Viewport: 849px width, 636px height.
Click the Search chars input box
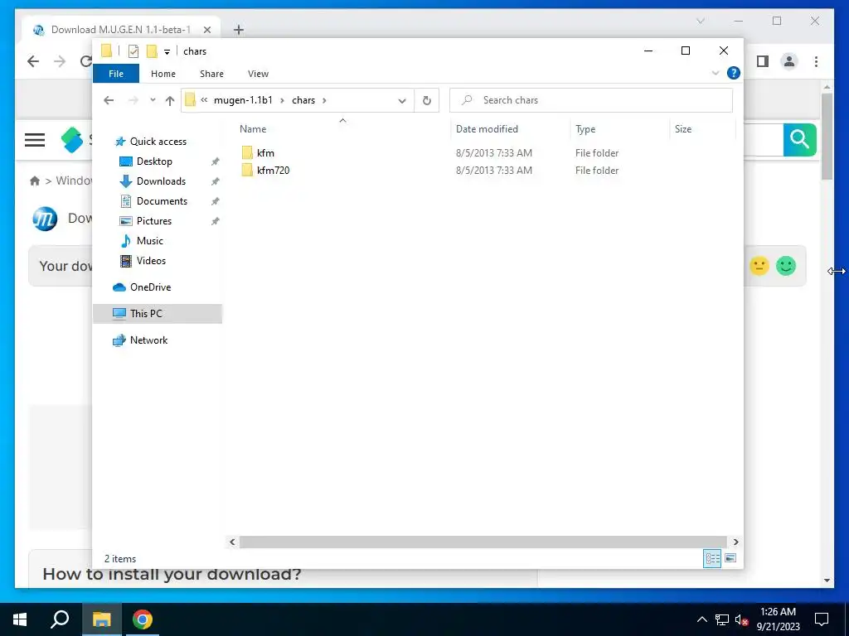point(590,100)
